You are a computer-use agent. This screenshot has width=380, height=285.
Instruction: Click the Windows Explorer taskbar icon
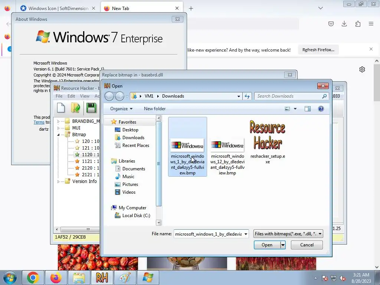click(79, 278)
